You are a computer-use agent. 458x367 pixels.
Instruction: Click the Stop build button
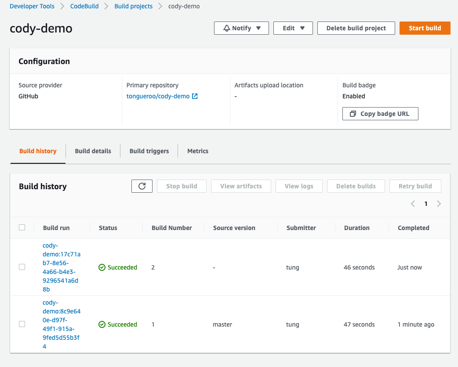tap(182, 186)
